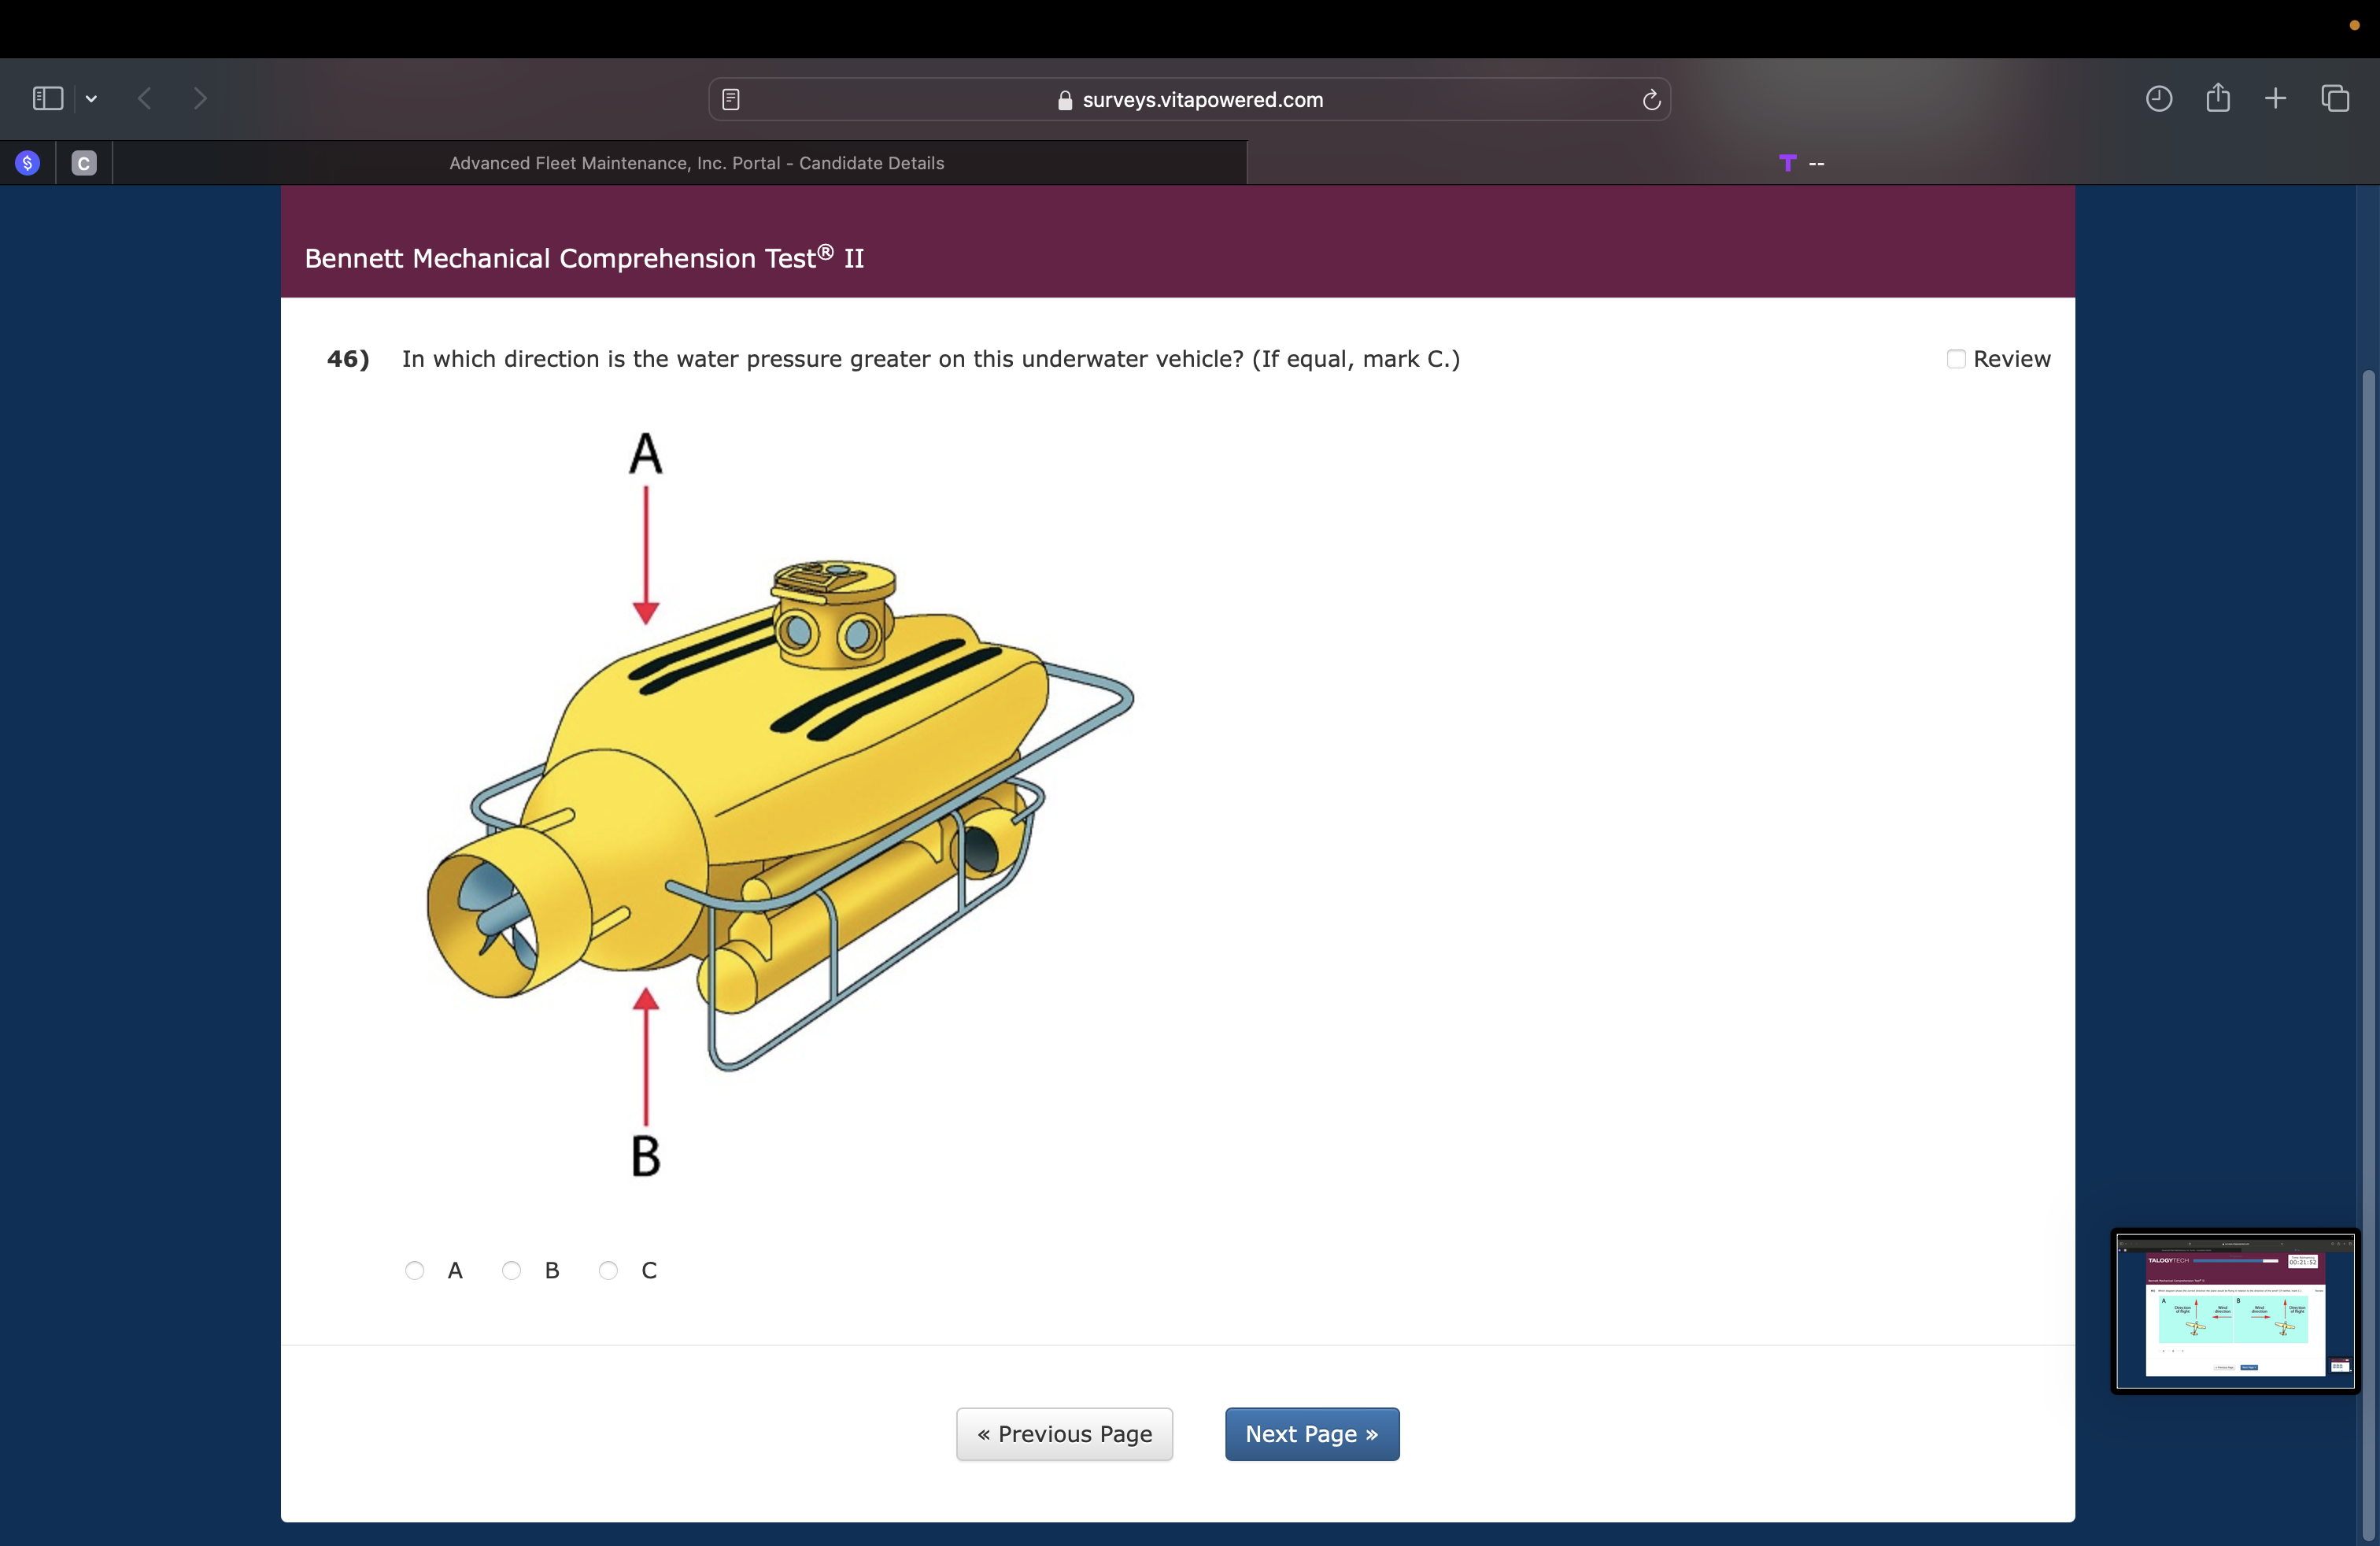The width and height of the screenshot is (2380, 1546).
Task: Select answer option A radio button
Action: [x=415, y=1270]
